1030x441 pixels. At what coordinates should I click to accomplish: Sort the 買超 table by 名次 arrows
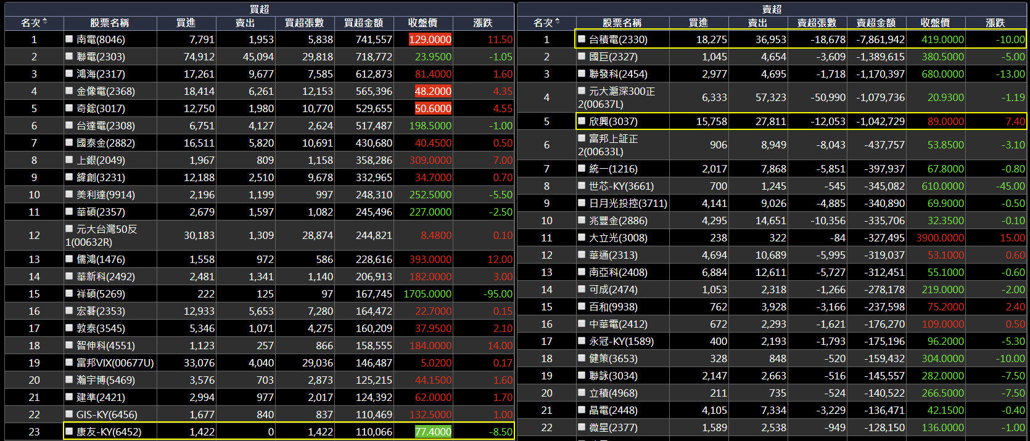coord(45,22)
